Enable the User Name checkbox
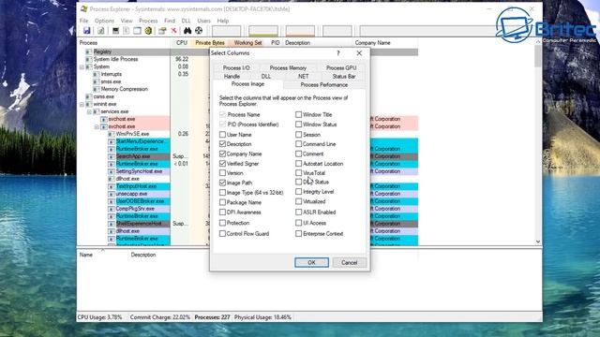Viewport: 600px width, 337px height. pyautogui.click(x=222, y=135)
